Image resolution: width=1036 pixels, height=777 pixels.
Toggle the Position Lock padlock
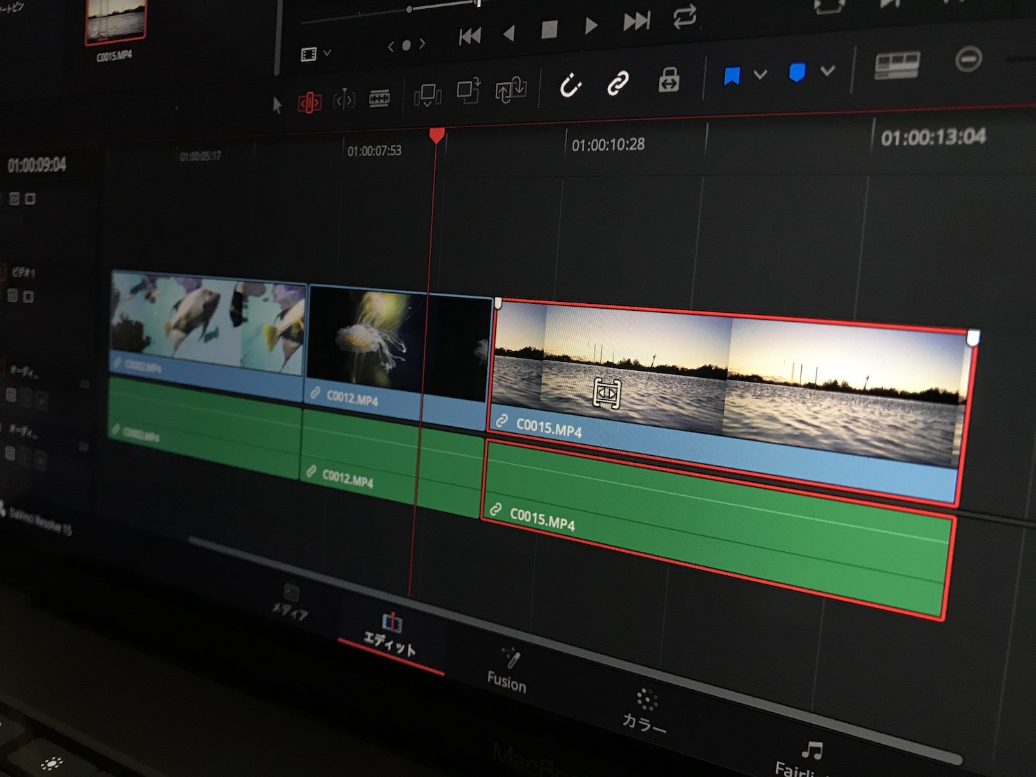click(669, 80)
